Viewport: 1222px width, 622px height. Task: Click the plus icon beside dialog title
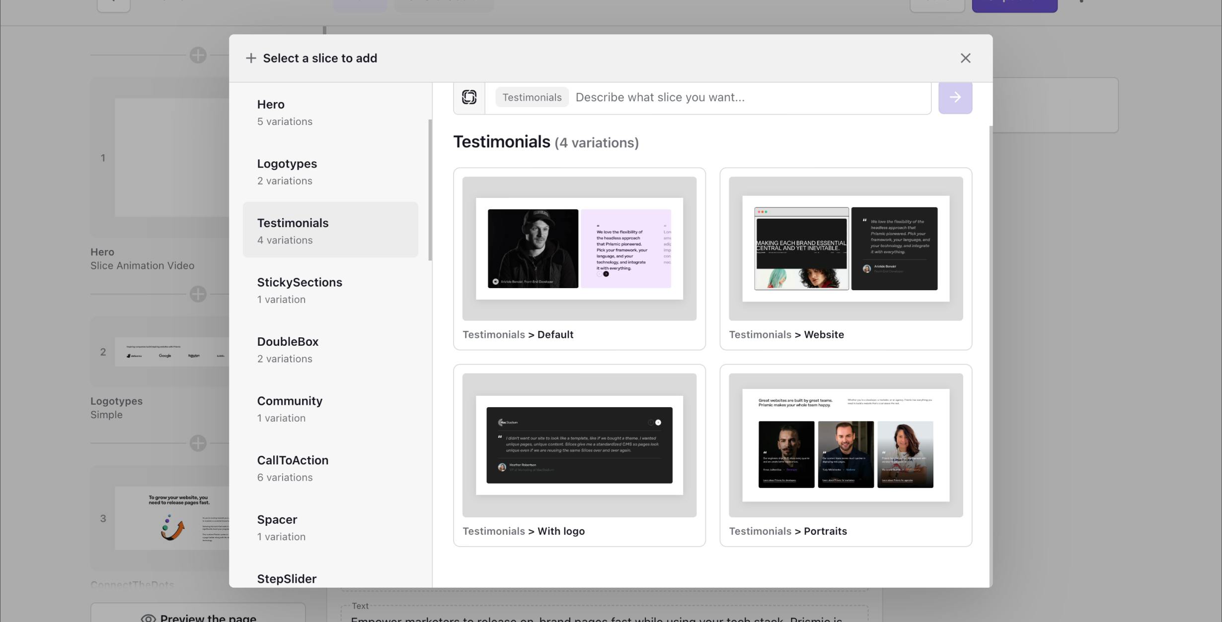coord(251,58)
